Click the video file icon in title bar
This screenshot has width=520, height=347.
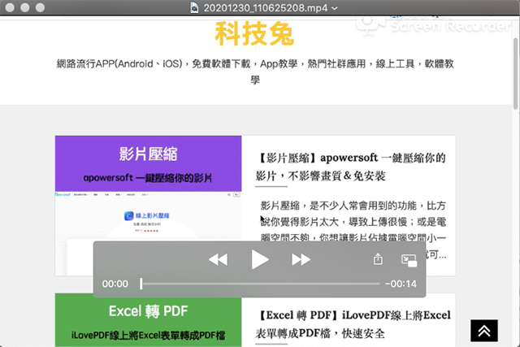click(194, 7)
